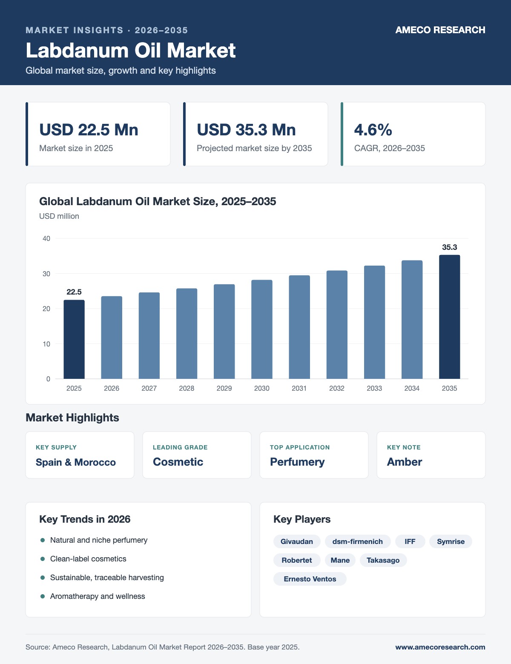The height and width of the screenshot is (664, 511).
Task: Click the 'CAGR, 2026–2035' label
Action: (390, 148)
